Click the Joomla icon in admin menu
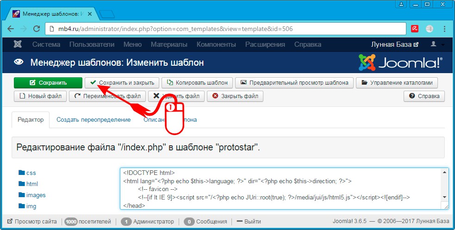The width and height of the screenshot is (455, 230). (18, 44)
